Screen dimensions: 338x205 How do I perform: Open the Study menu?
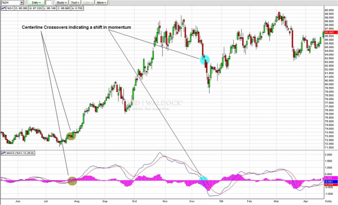click(x=61, y=3)
